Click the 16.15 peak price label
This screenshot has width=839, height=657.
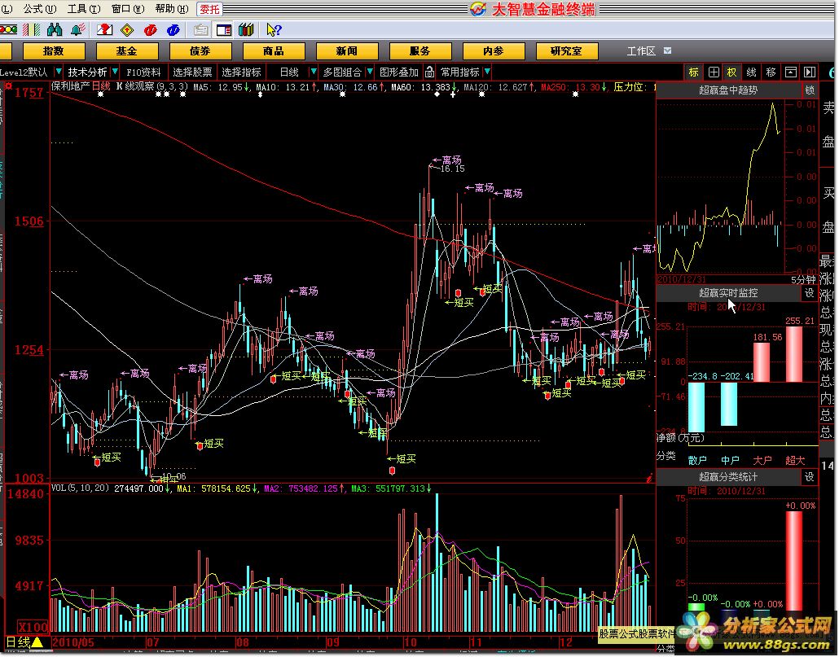(453, 169)
